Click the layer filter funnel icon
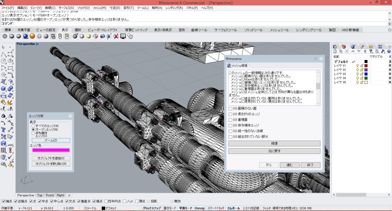This screenshot has height=211, width=392. (371, 51)
